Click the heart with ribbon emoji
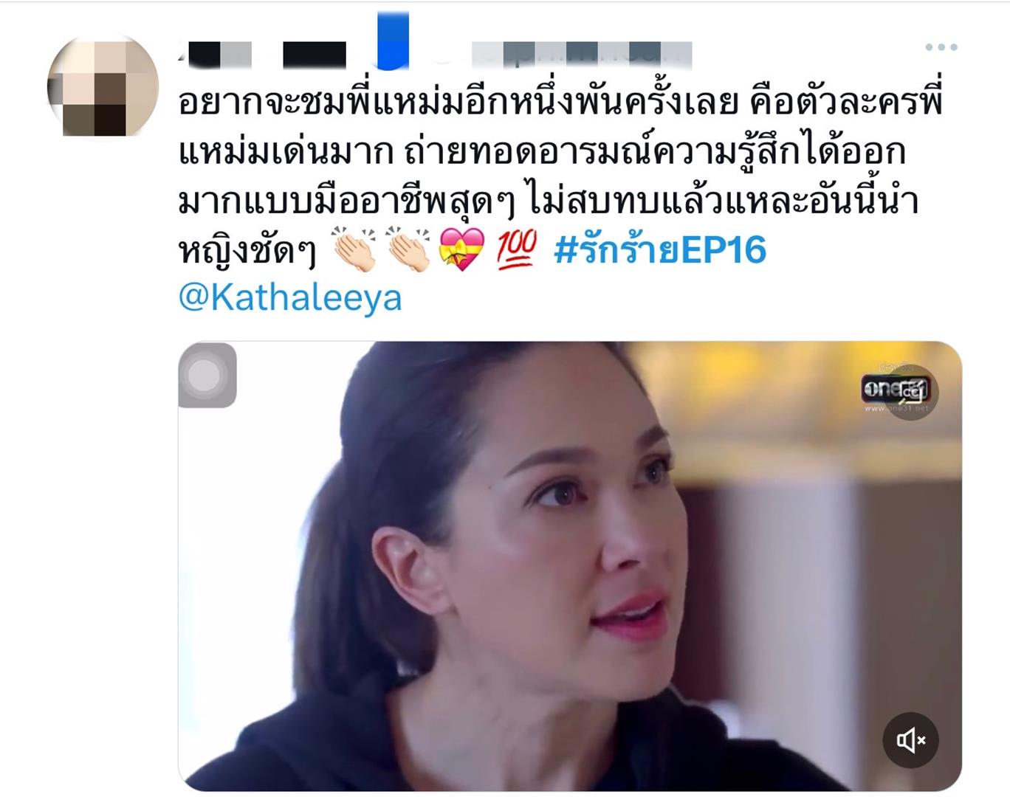The width and height of the screenshot is (1010, 797). click(x=461, y=249)
